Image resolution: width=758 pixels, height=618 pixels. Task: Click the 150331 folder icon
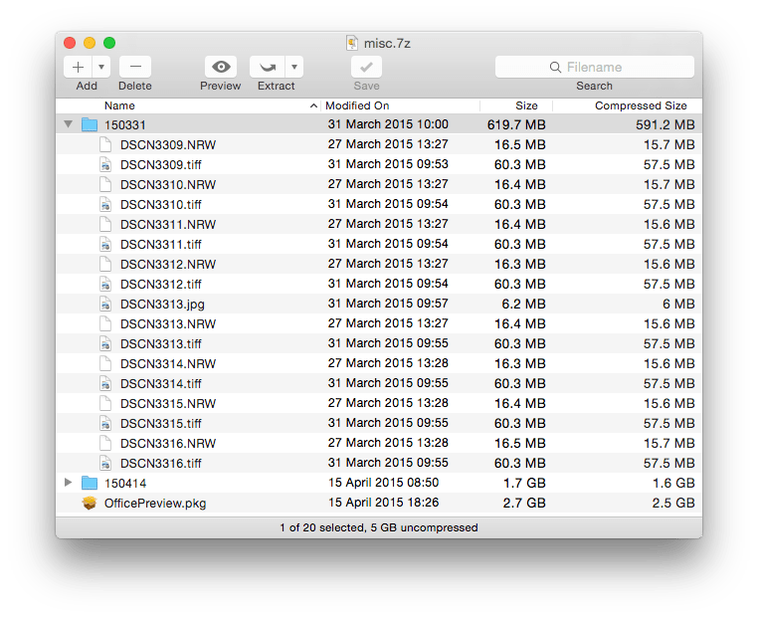(90, 124)
